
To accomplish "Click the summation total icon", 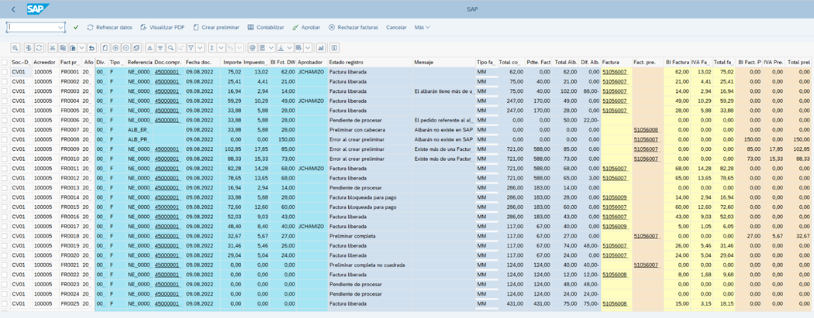I will (212, 47).
